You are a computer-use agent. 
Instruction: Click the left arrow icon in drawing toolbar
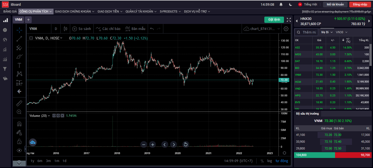19,91
